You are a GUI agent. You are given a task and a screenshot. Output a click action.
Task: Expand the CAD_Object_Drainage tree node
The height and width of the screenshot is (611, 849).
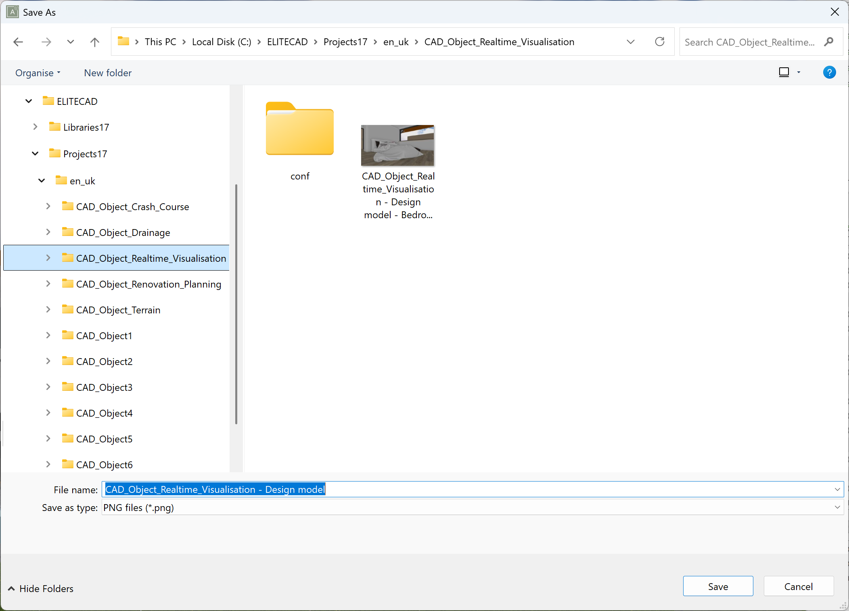tap(48, 232)
